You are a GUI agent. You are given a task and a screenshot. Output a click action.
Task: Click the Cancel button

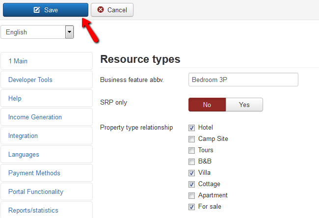tap(112, 10)
